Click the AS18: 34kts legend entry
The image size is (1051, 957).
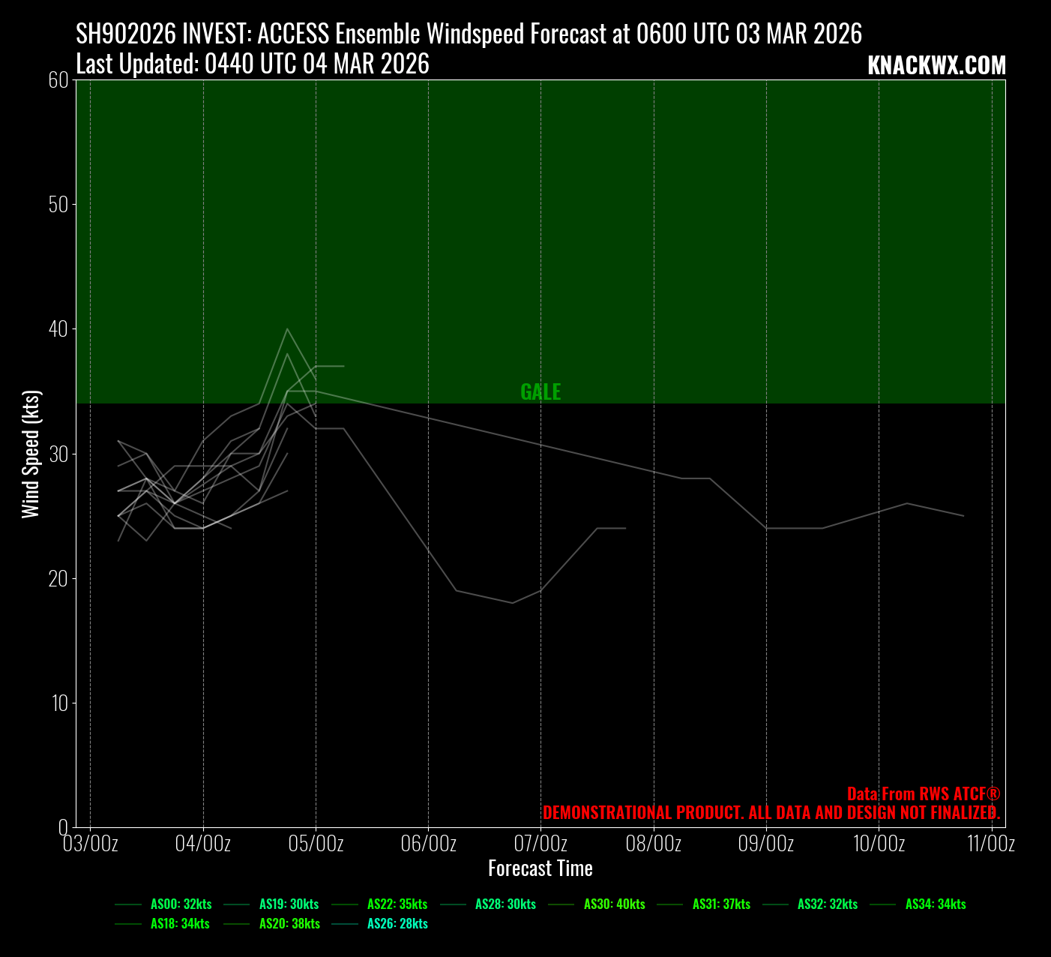180,924
